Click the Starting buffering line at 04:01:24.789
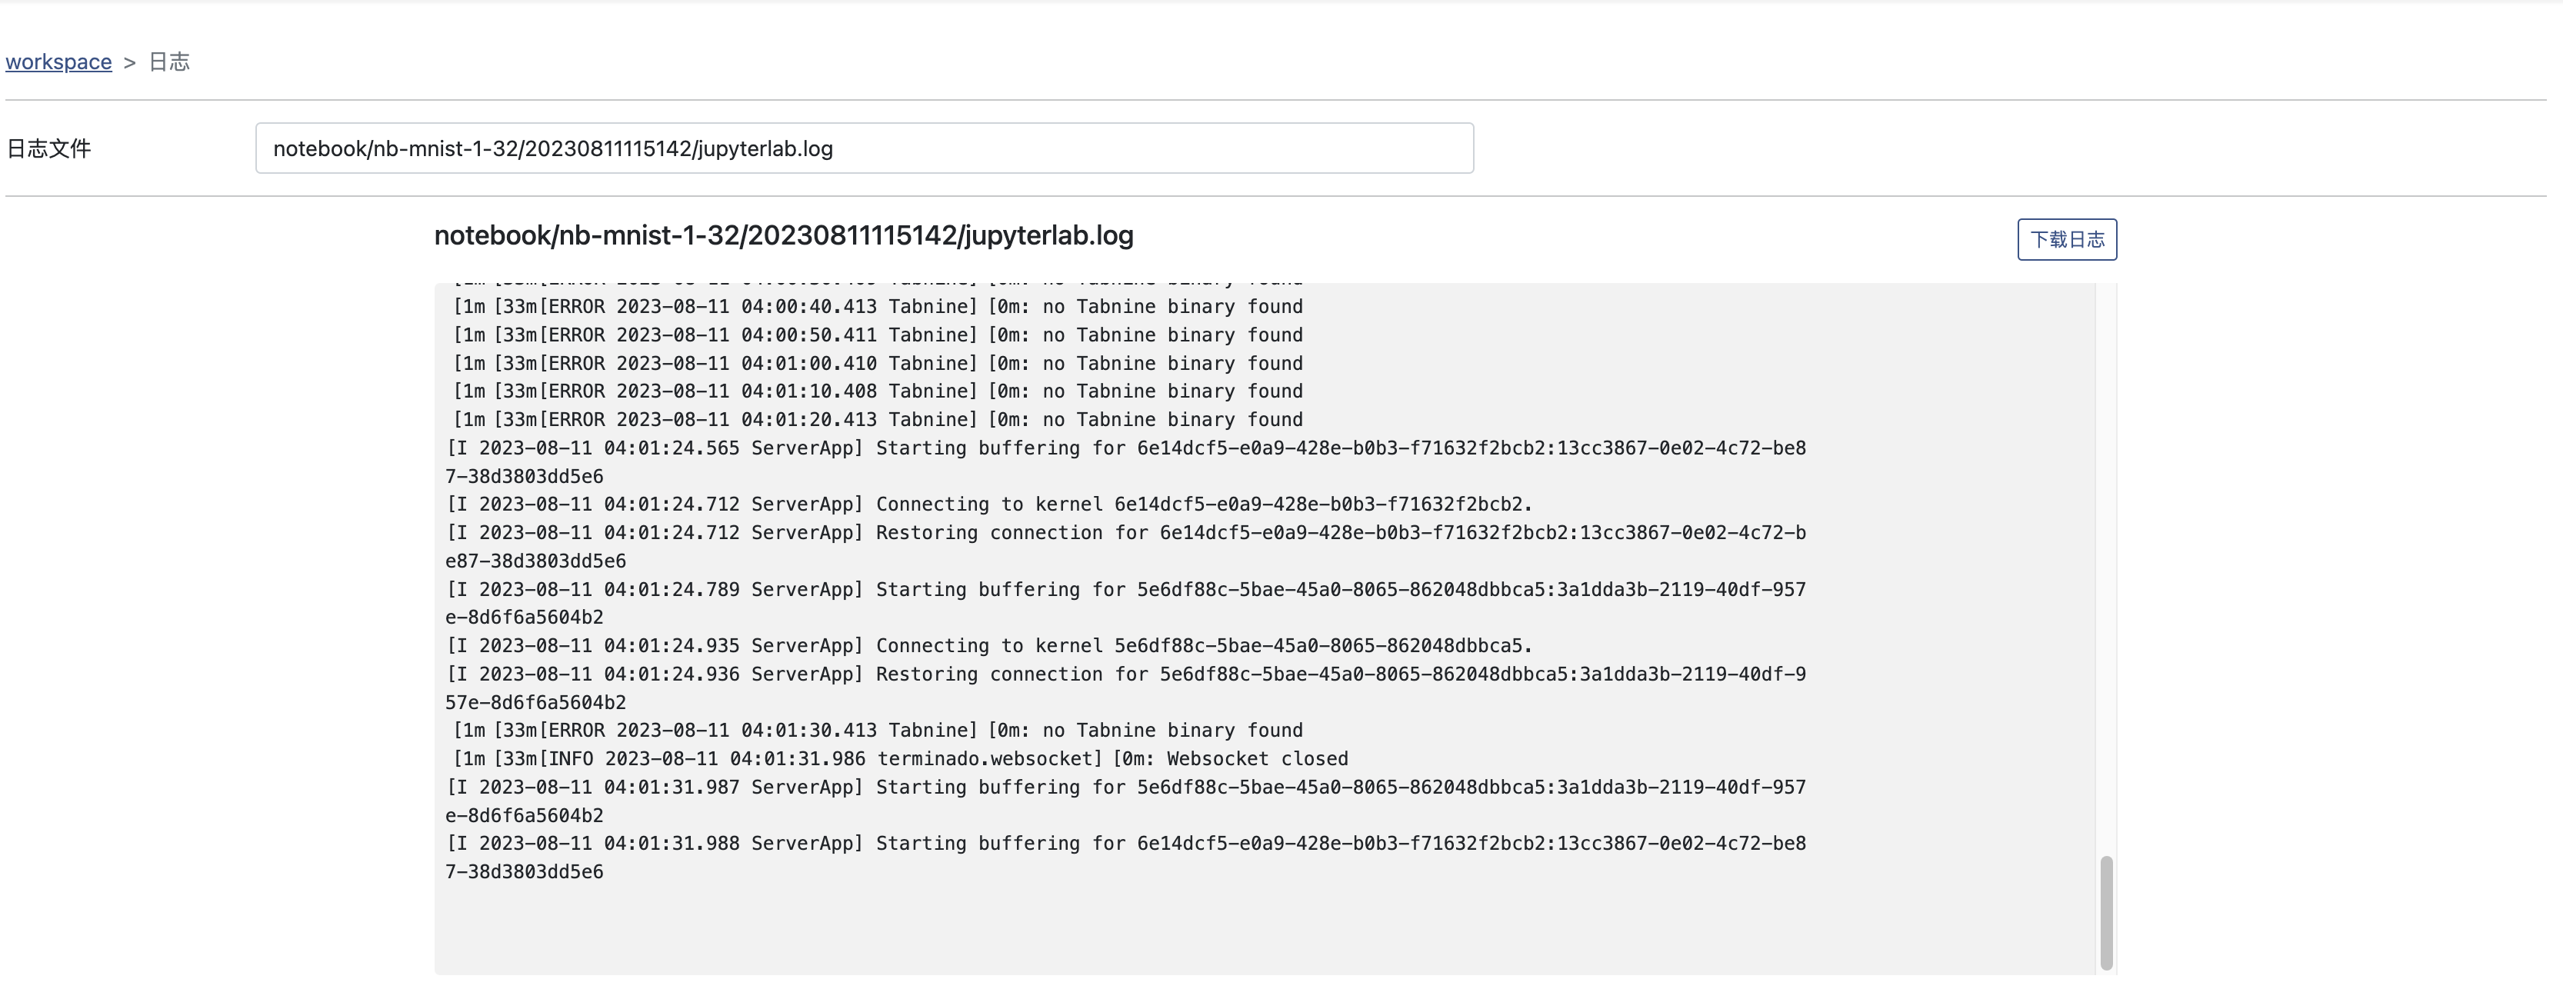 [x=1125, y=590]
